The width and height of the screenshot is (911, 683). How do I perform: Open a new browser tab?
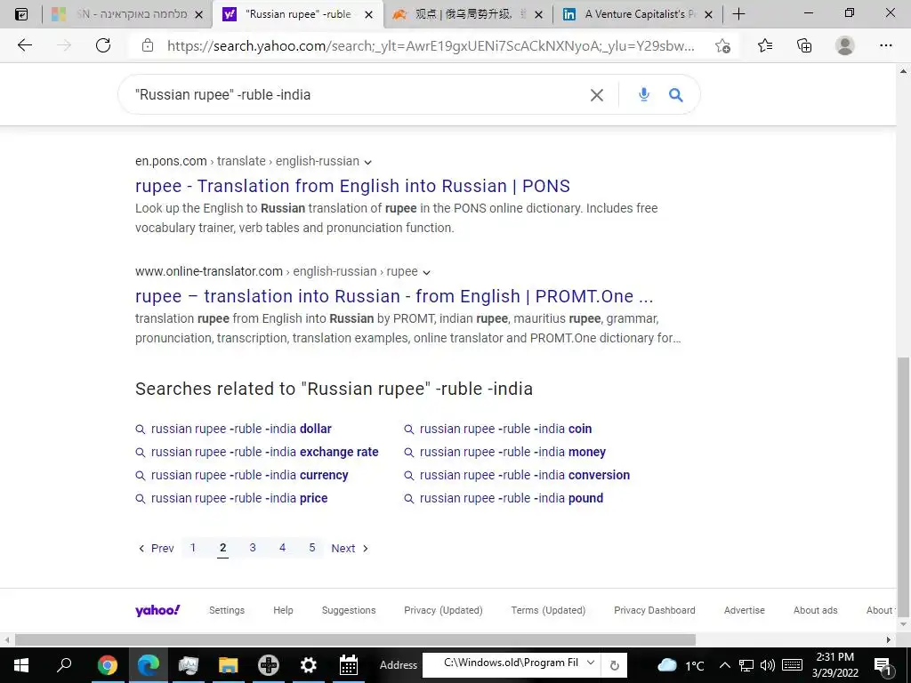[x=738, y=14]
